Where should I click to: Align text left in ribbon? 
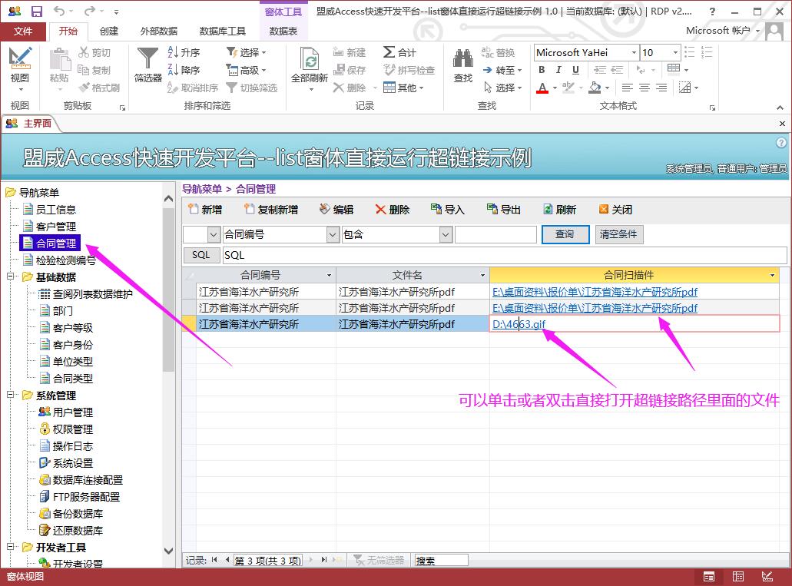(628, 88)
